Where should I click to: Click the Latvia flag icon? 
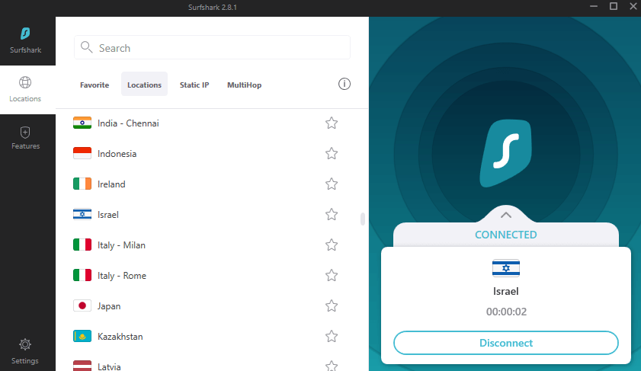(82, 365)
